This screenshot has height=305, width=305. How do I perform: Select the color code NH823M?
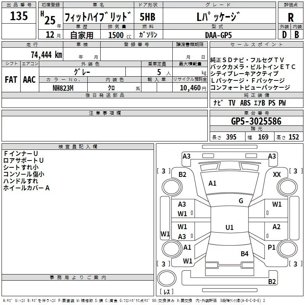click(x=63, y=88)
